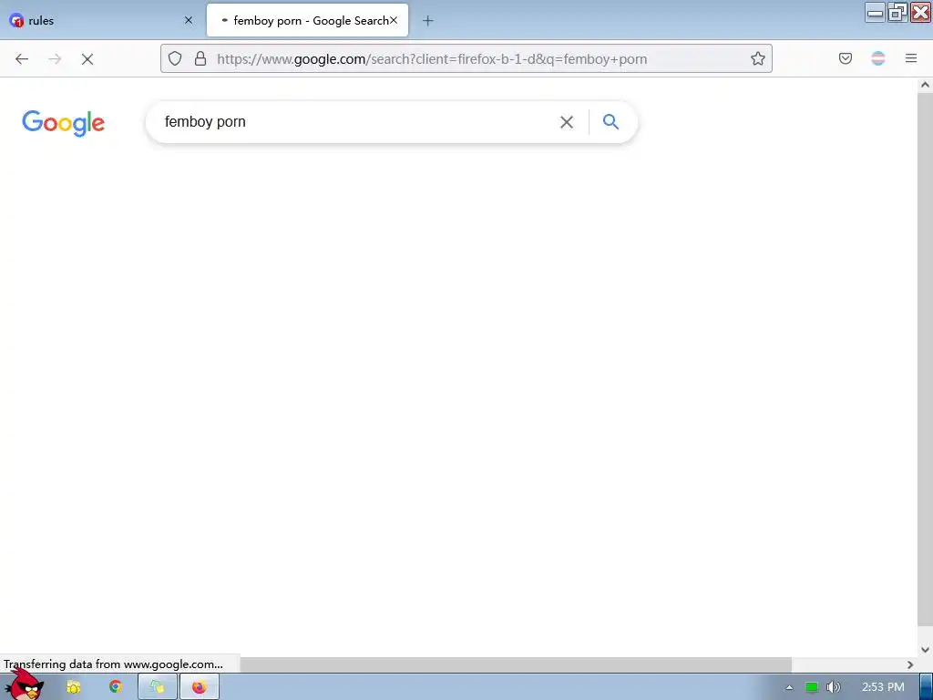Close the Google Search tab
Viewport: 933px width, 700px height.
click(x=394, y=20)
